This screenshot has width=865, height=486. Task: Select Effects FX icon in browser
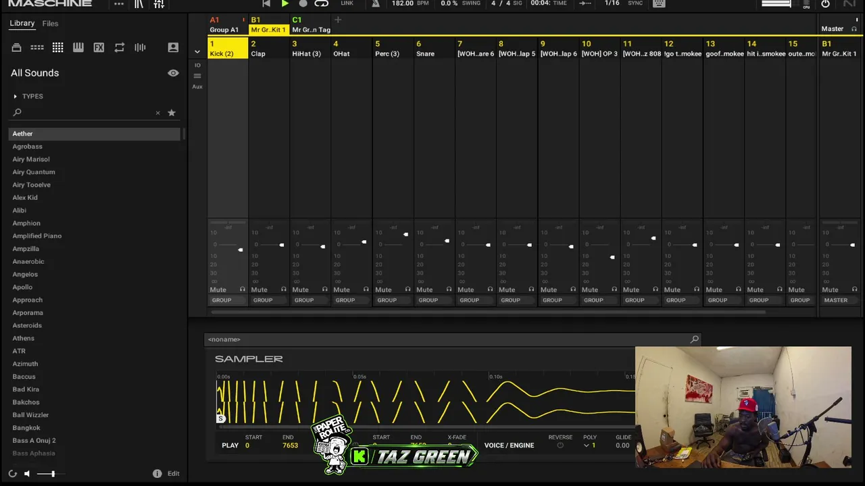pyautogui.click(x=99, y=47)
